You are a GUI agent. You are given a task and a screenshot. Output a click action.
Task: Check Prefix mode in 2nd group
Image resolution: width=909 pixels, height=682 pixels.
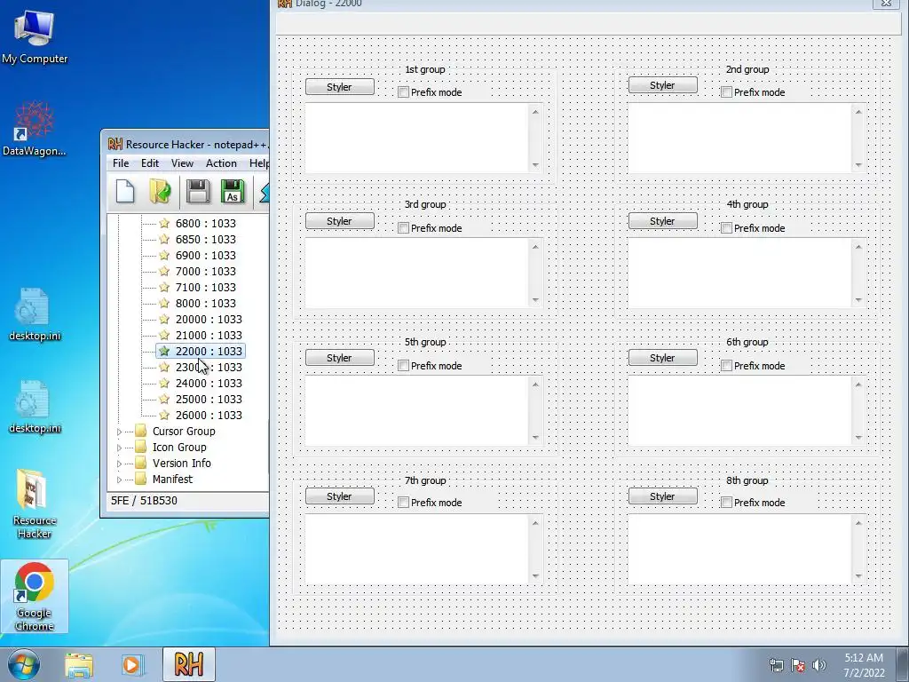click(x=726, y=92)
